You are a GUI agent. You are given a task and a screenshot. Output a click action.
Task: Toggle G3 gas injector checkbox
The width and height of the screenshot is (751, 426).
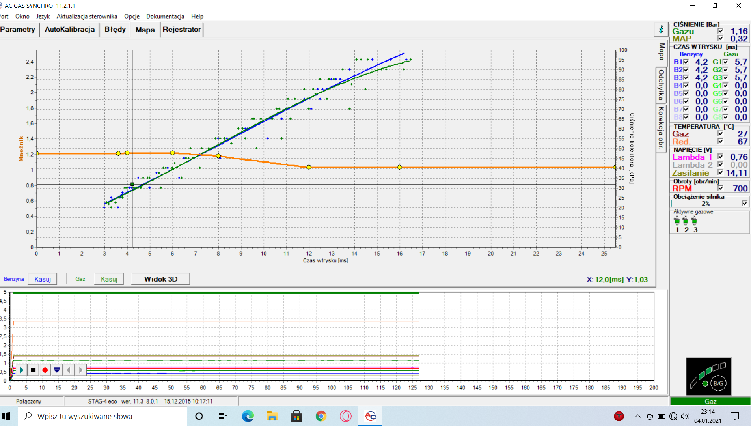point(725,78)
